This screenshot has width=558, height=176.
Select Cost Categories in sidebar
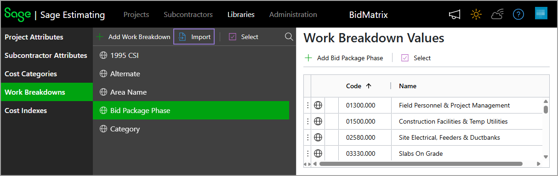46,74
